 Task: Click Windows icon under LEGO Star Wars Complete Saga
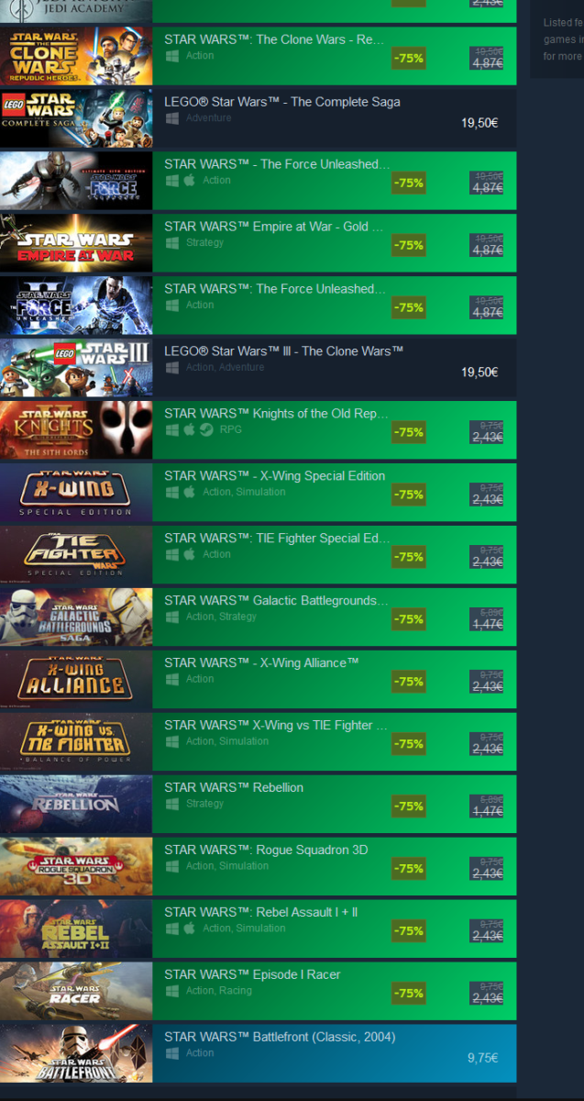(x=171, y=118)
